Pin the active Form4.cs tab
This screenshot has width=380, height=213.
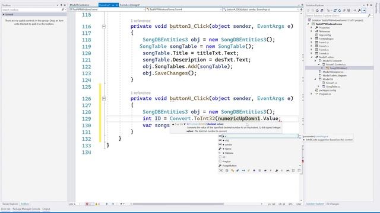coord(113,5)
